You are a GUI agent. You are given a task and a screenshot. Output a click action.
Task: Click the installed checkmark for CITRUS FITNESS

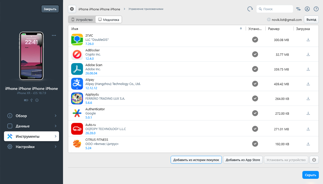(x=255, y=144)
